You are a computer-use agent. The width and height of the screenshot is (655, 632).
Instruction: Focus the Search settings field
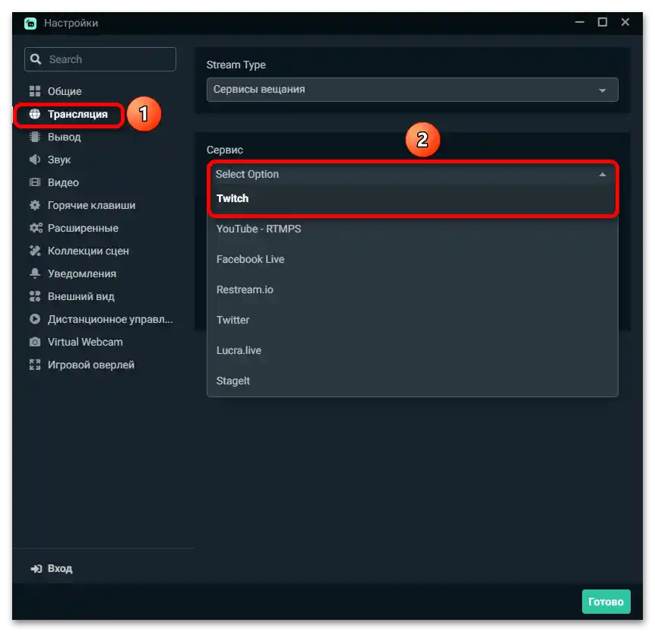click(x=100, y=59)
